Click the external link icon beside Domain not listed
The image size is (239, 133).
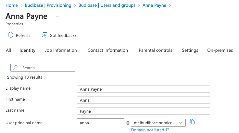(x=168, y=130)
